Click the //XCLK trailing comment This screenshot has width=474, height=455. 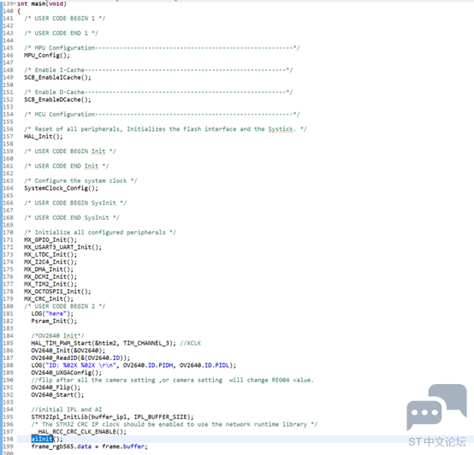click(191, 343)
